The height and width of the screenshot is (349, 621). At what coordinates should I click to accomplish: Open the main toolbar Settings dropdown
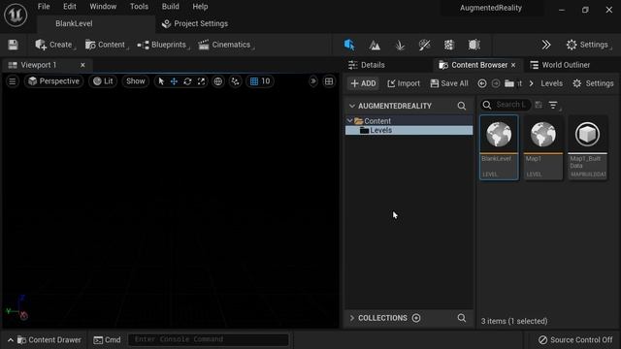589,45
